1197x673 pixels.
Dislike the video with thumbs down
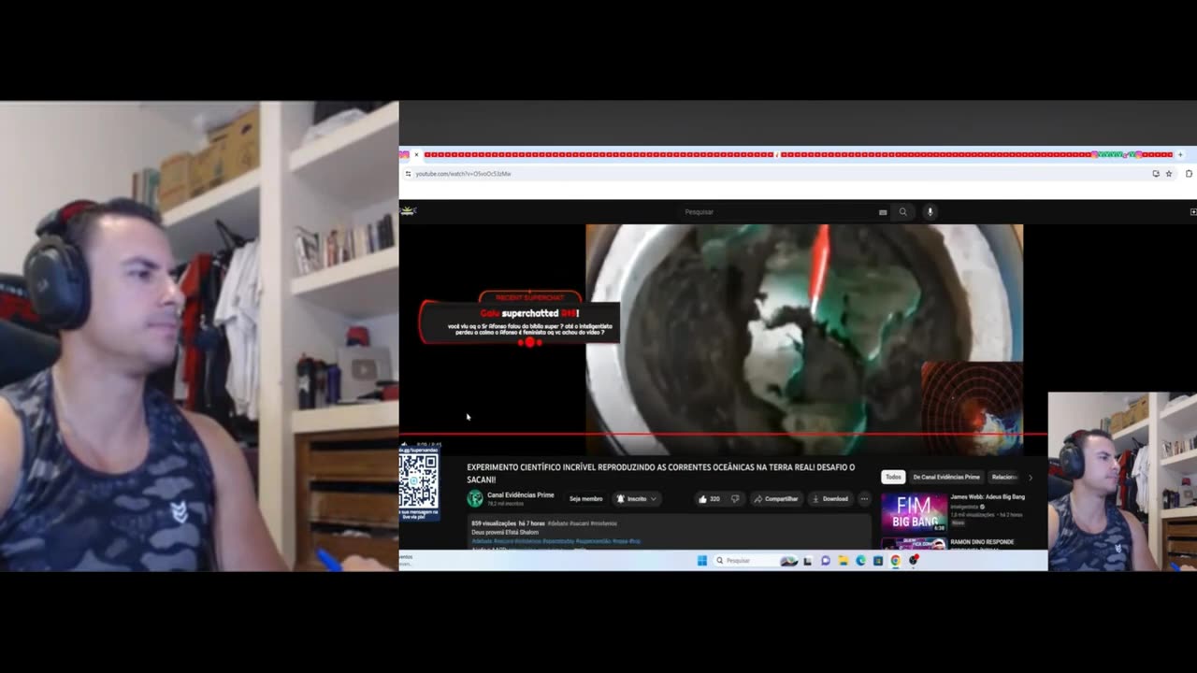coord(735,499)
